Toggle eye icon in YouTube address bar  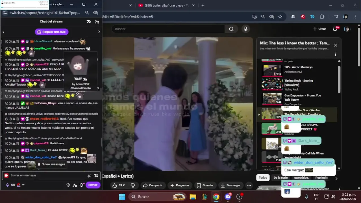(x=271, y=17)
